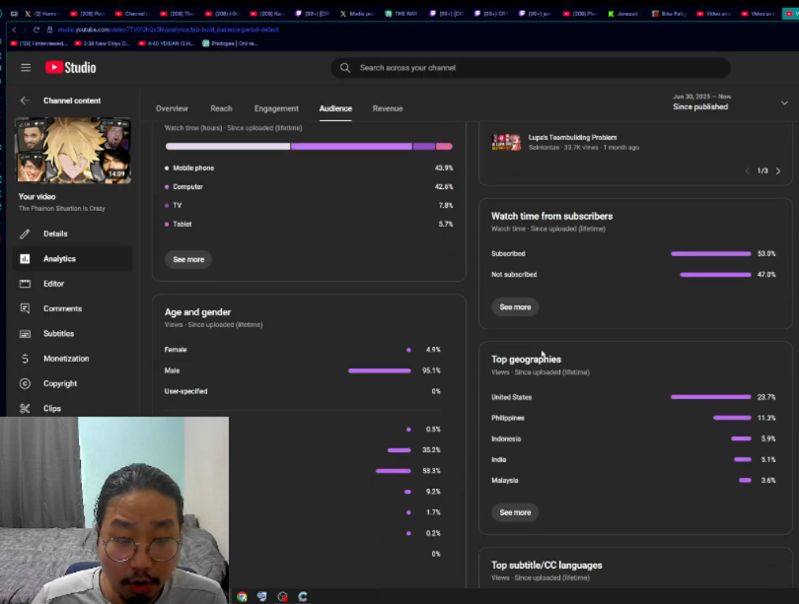Screen dimensions: 799x604
Task: Open the Media post X browser tab
Action: (357, 14)
